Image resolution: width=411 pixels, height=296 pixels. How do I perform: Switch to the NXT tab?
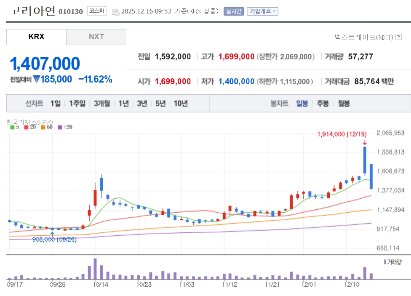coord(96,37)
